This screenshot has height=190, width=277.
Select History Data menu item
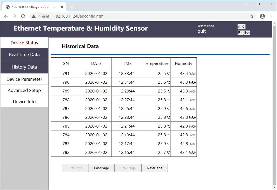pyautogui.click(x=24, y=67)
